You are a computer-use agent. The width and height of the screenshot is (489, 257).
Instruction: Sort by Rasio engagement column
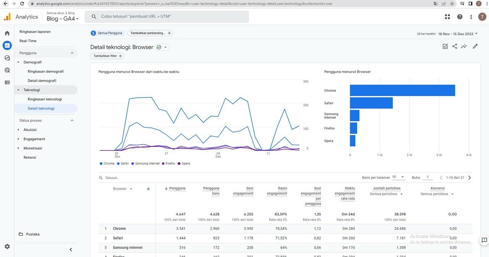pos(277,190)
